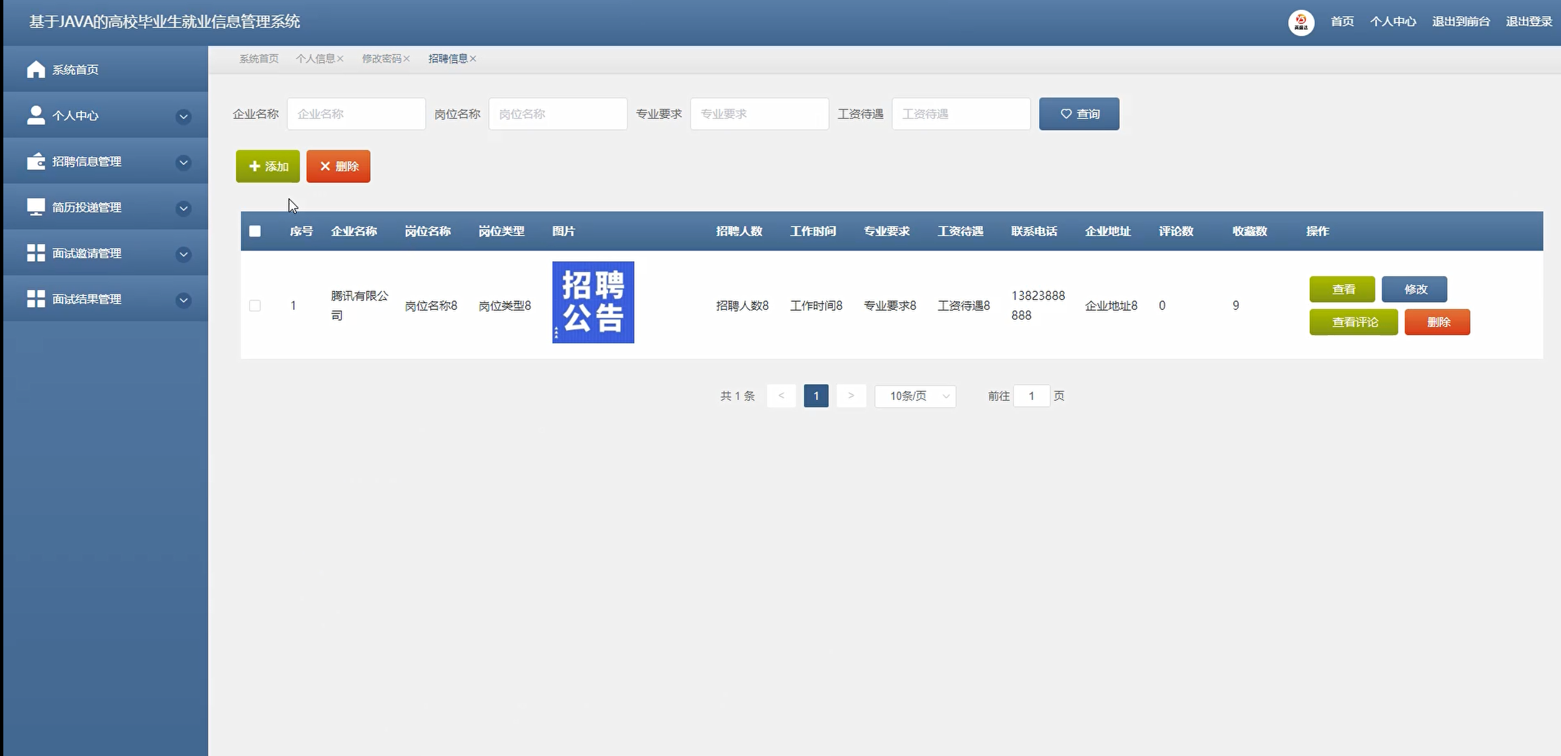Image resolution: width=1561 pixels, height=756 pixels.
Task: Click the system title in the header
Action: (164, 22)
